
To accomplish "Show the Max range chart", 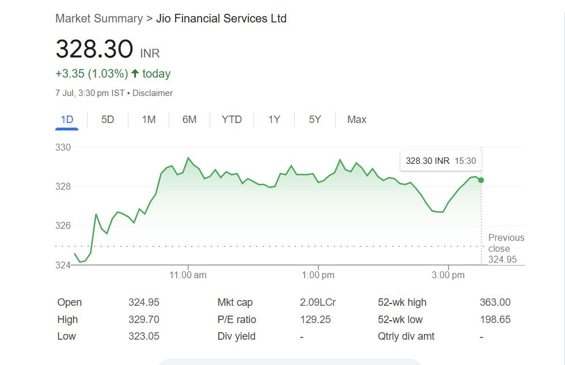I will click(357, 120).
